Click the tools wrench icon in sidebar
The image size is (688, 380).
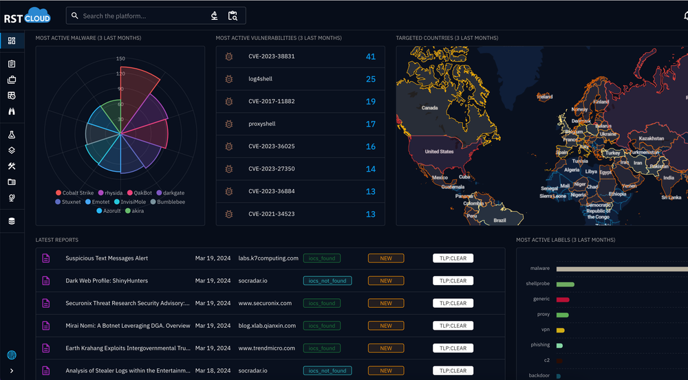point(12,166)
